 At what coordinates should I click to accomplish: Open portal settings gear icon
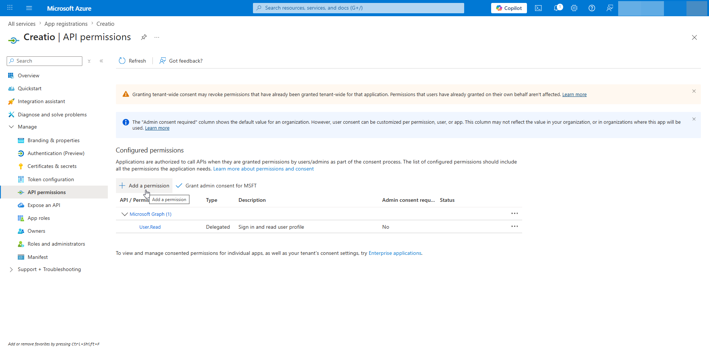pyautogui.click(x=574, y=8)
